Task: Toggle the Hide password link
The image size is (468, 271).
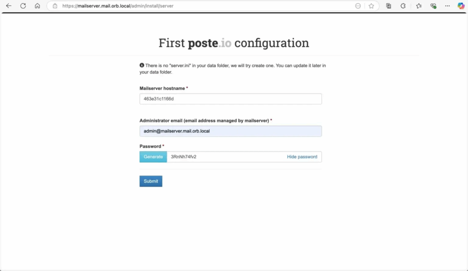Action: pos(302,157)
